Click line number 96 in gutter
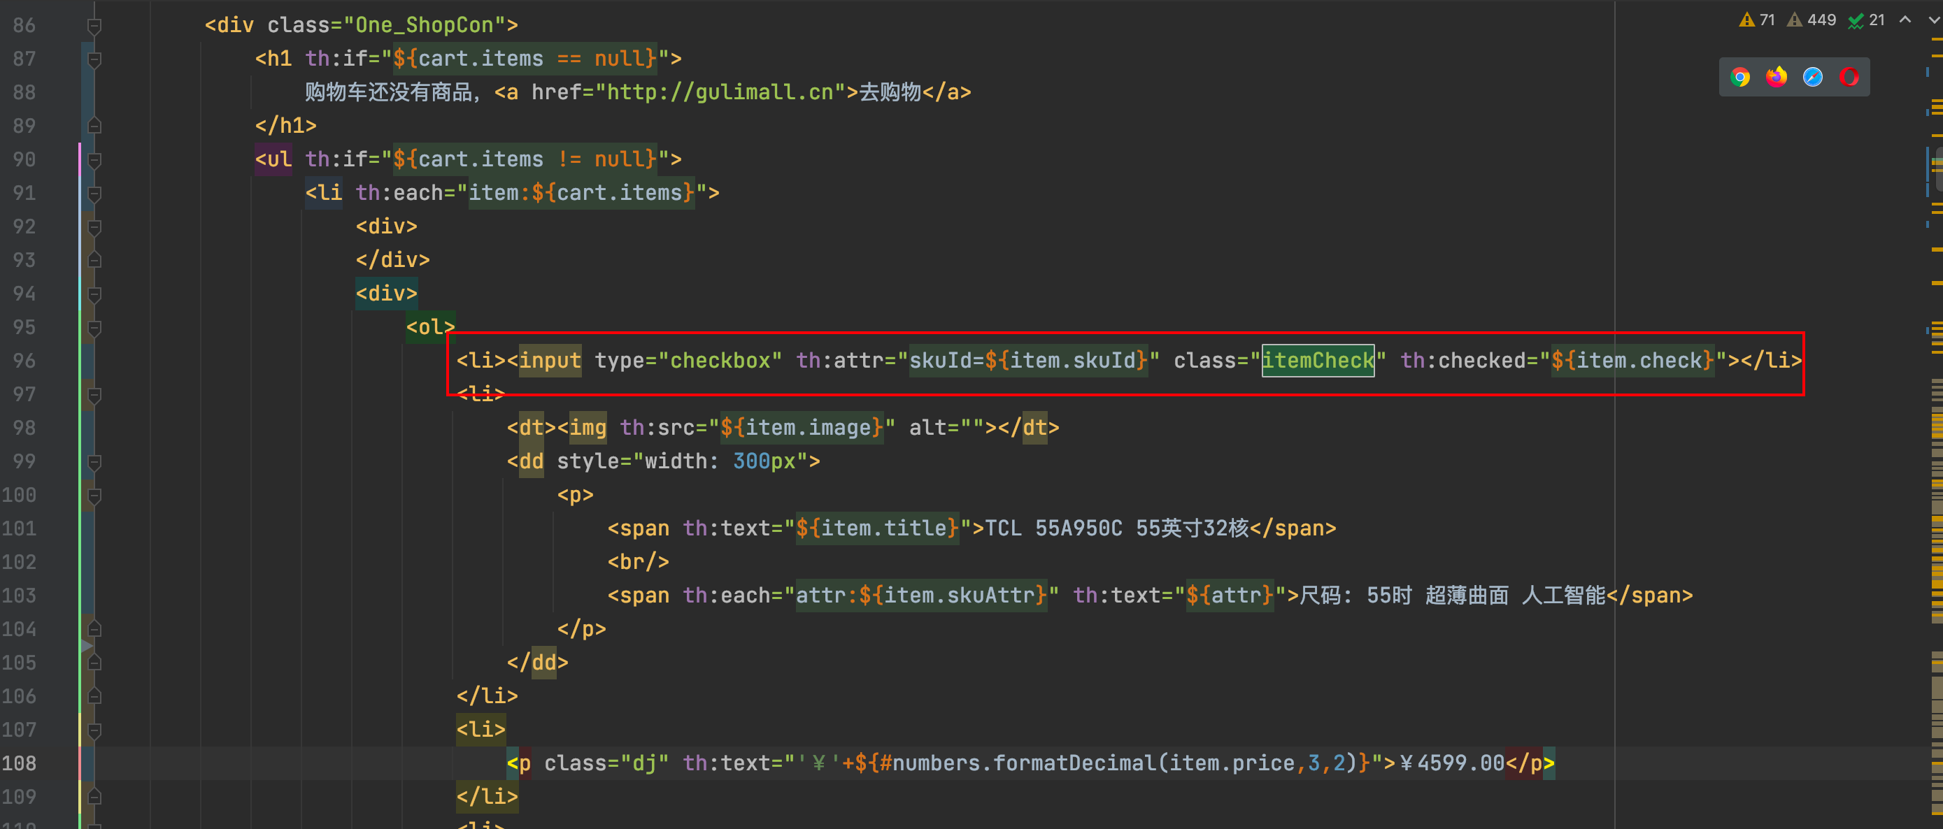 coord(24,361)
